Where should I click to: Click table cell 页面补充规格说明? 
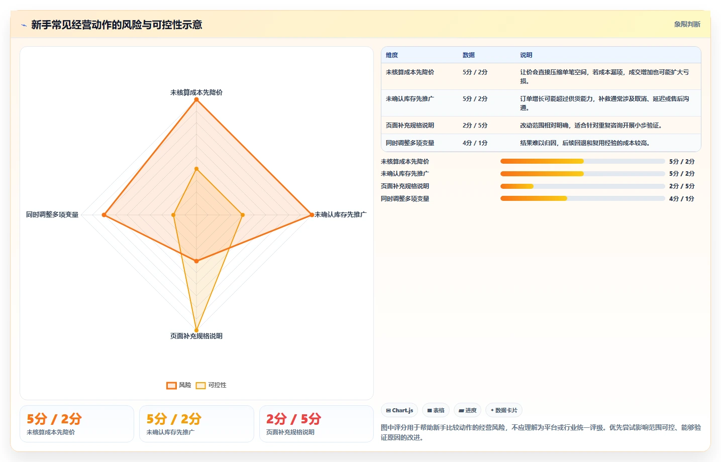click(x=410, y=126)
